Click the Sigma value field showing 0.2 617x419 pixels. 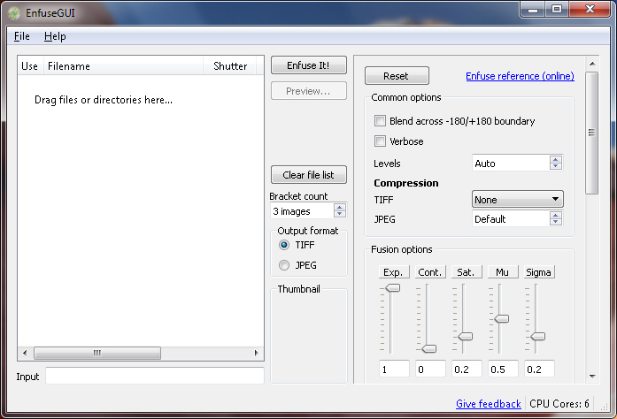539,369
